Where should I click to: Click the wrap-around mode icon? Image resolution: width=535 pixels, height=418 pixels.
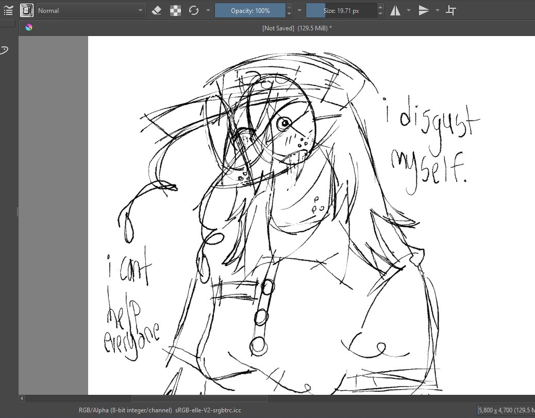pyautogui.click(x=450, y=11)
